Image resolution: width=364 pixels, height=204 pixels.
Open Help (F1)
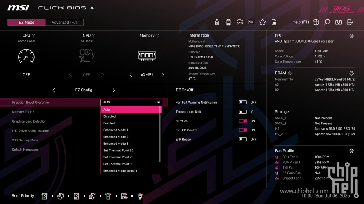[300, 22]
